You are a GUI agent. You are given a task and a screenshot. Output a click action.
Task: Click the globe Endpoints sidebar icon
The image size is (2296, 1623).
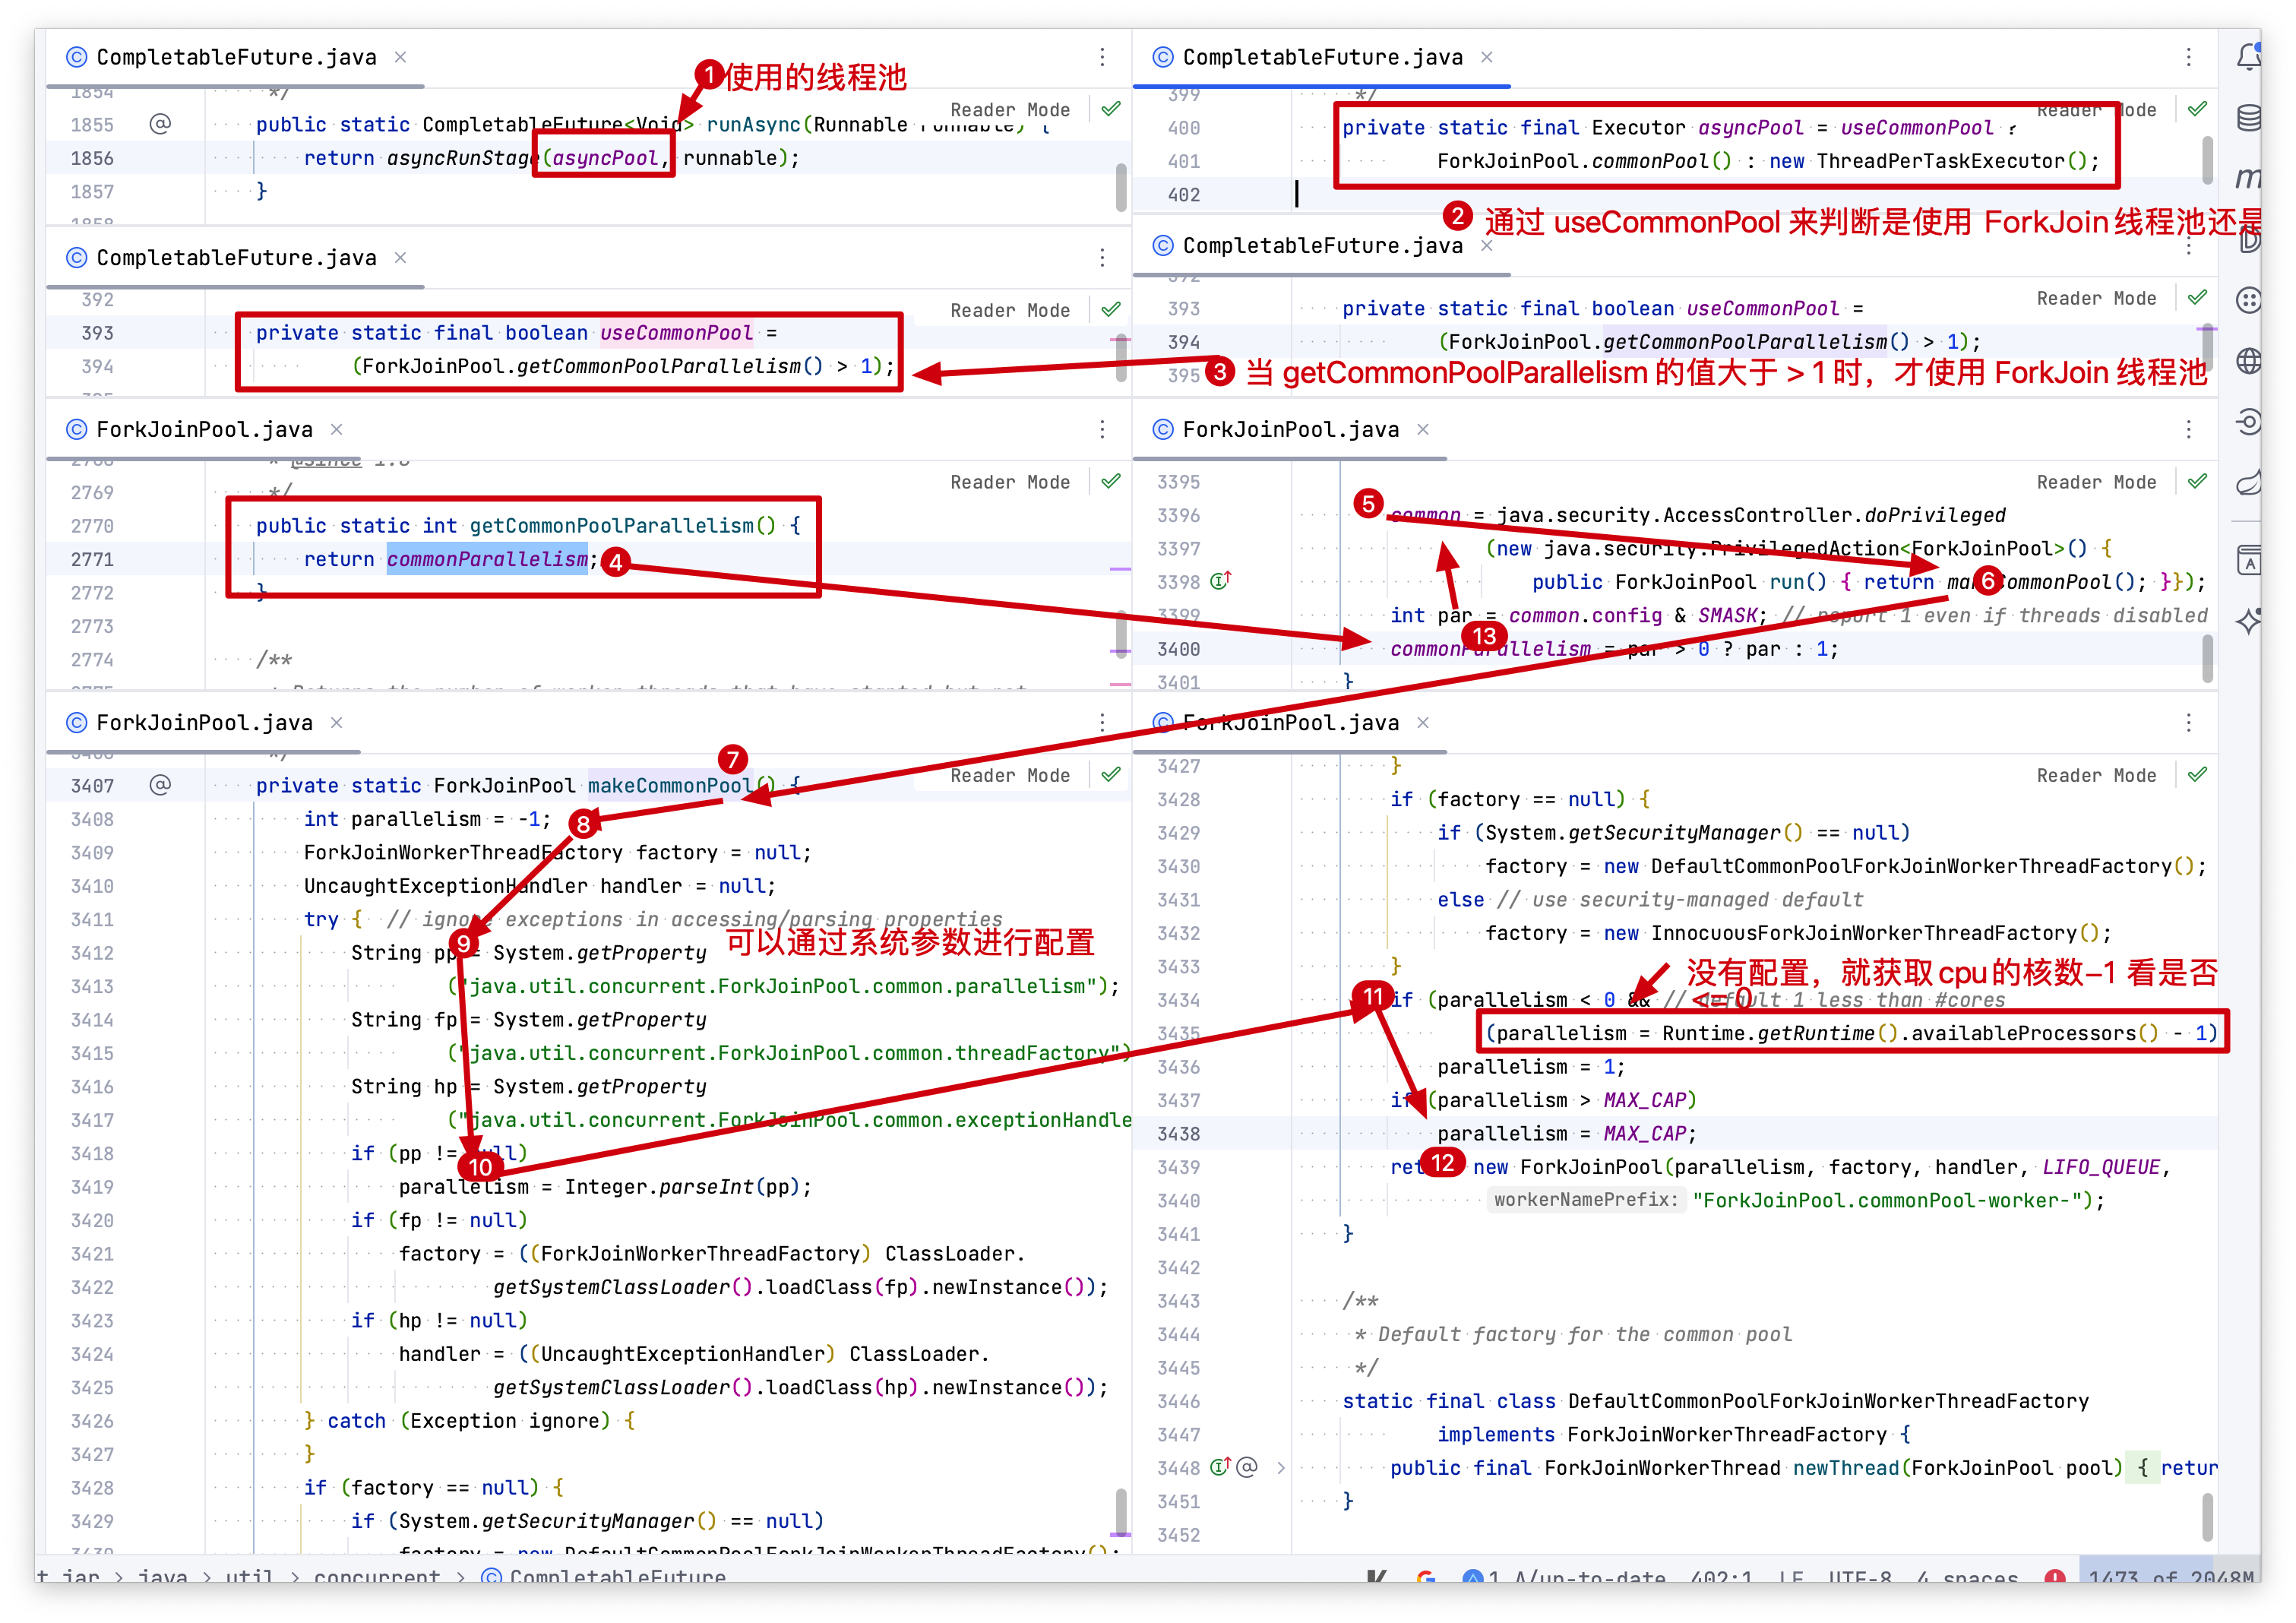[x=2249, y=361]
